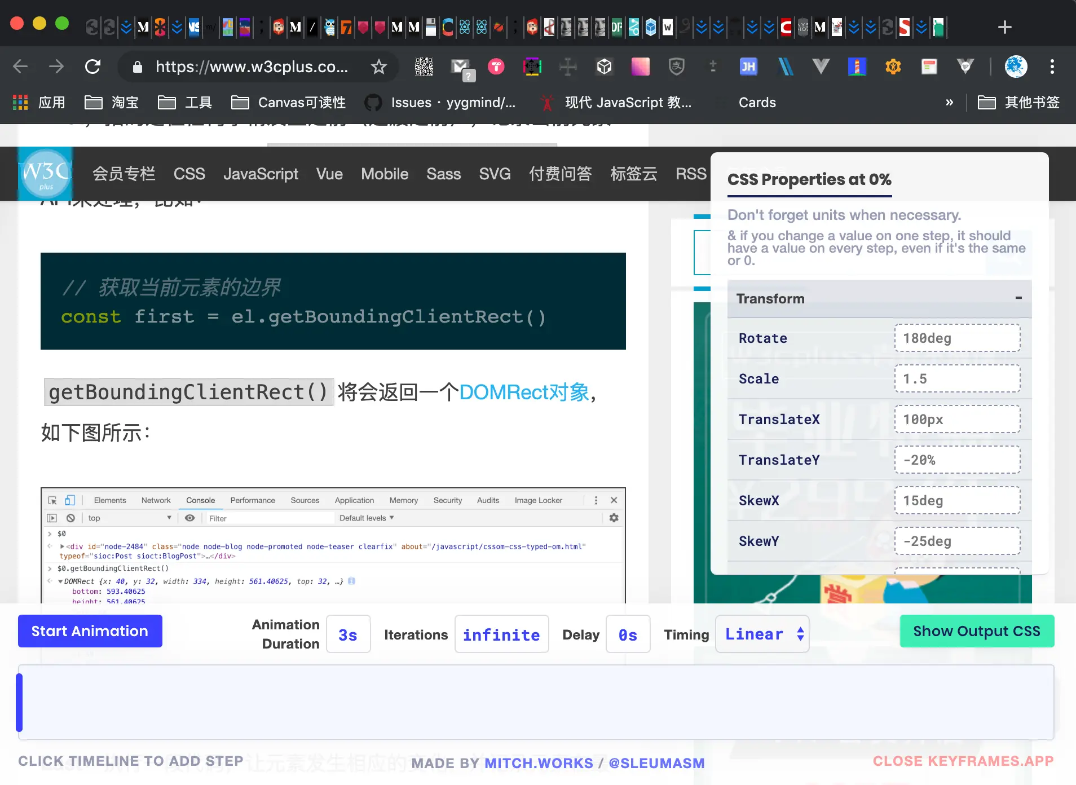Open the 标签云 nav item
Viewport: 1076px width, 785px height.
(634, 174)
